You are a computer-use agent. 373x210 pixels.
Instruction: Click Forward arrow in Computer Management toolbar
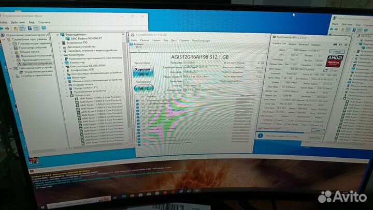pyautogui.click(x=7, y=28)
